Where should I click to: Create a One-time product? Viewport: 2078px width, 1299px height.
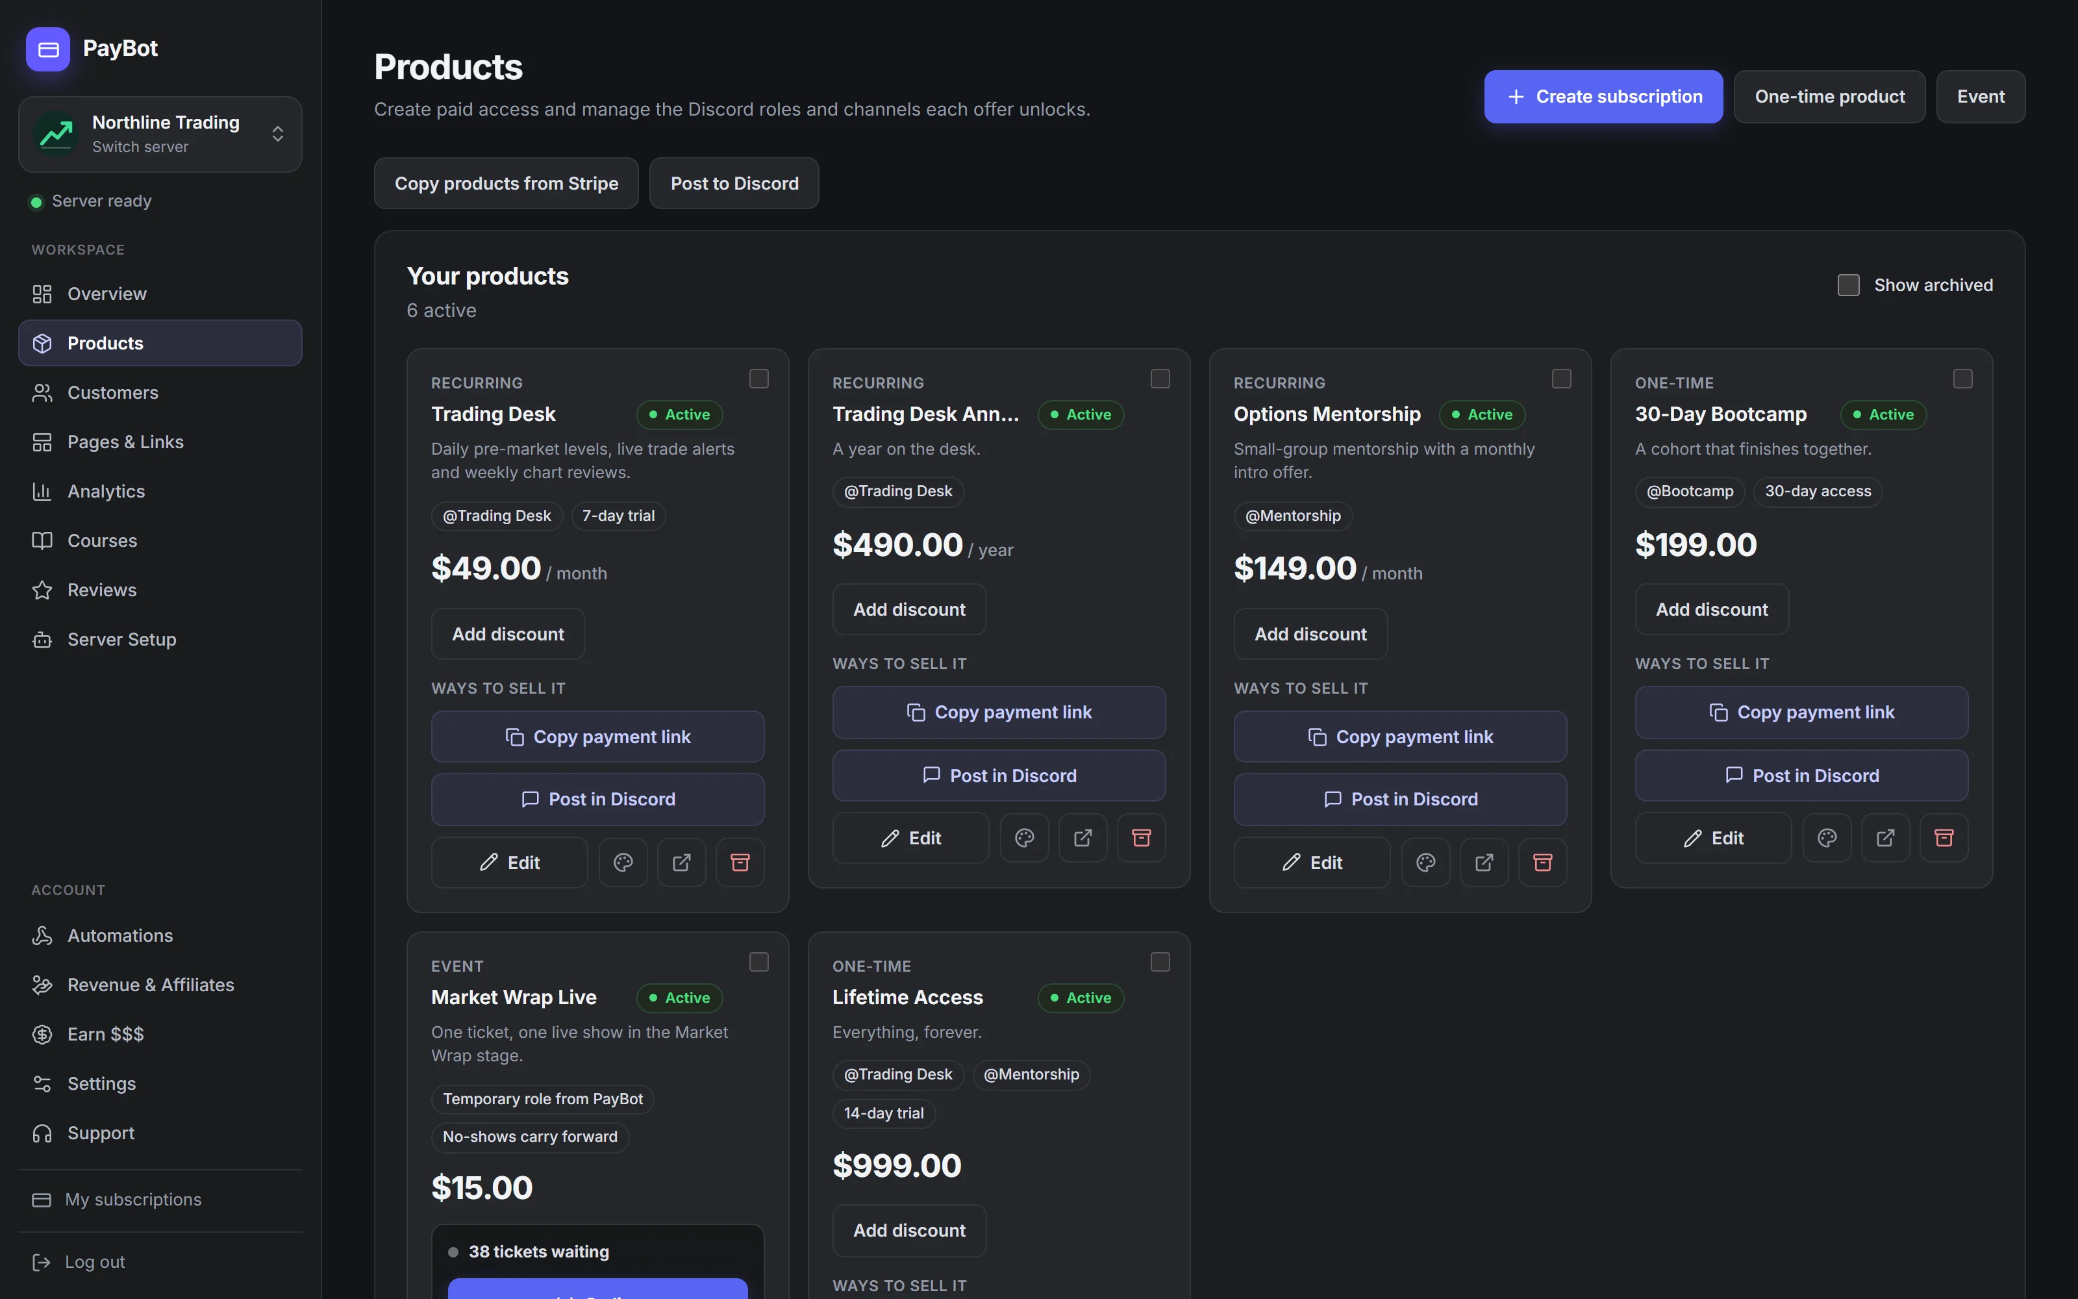coord(1829,97)
